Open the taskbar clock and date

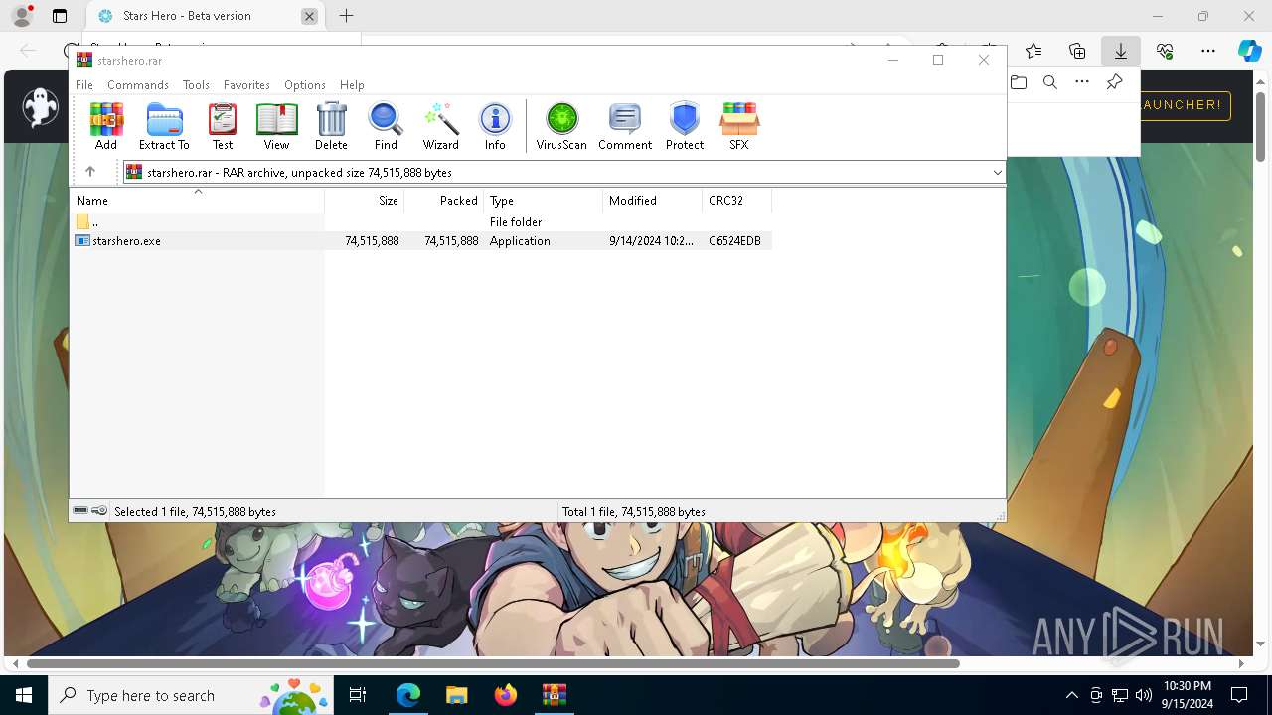tap(1189, 695)
